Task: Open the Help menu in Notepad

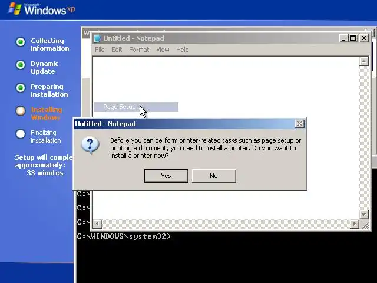Action: (x=182, y=50)
